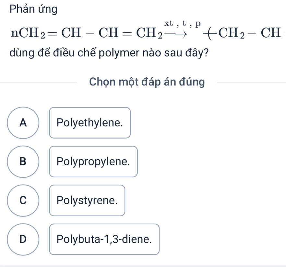The height and width of the screenshot is (267, 286).
Task: Select the circle labeled C
Action: tap(23, 200)
